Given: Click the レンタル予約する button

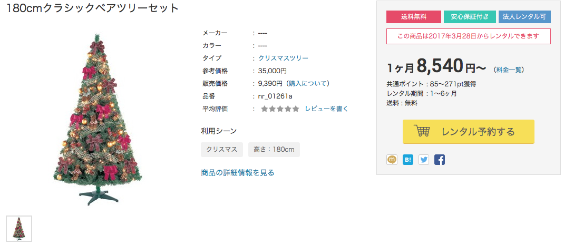Looking at the screenshot, I should (468, 132).
